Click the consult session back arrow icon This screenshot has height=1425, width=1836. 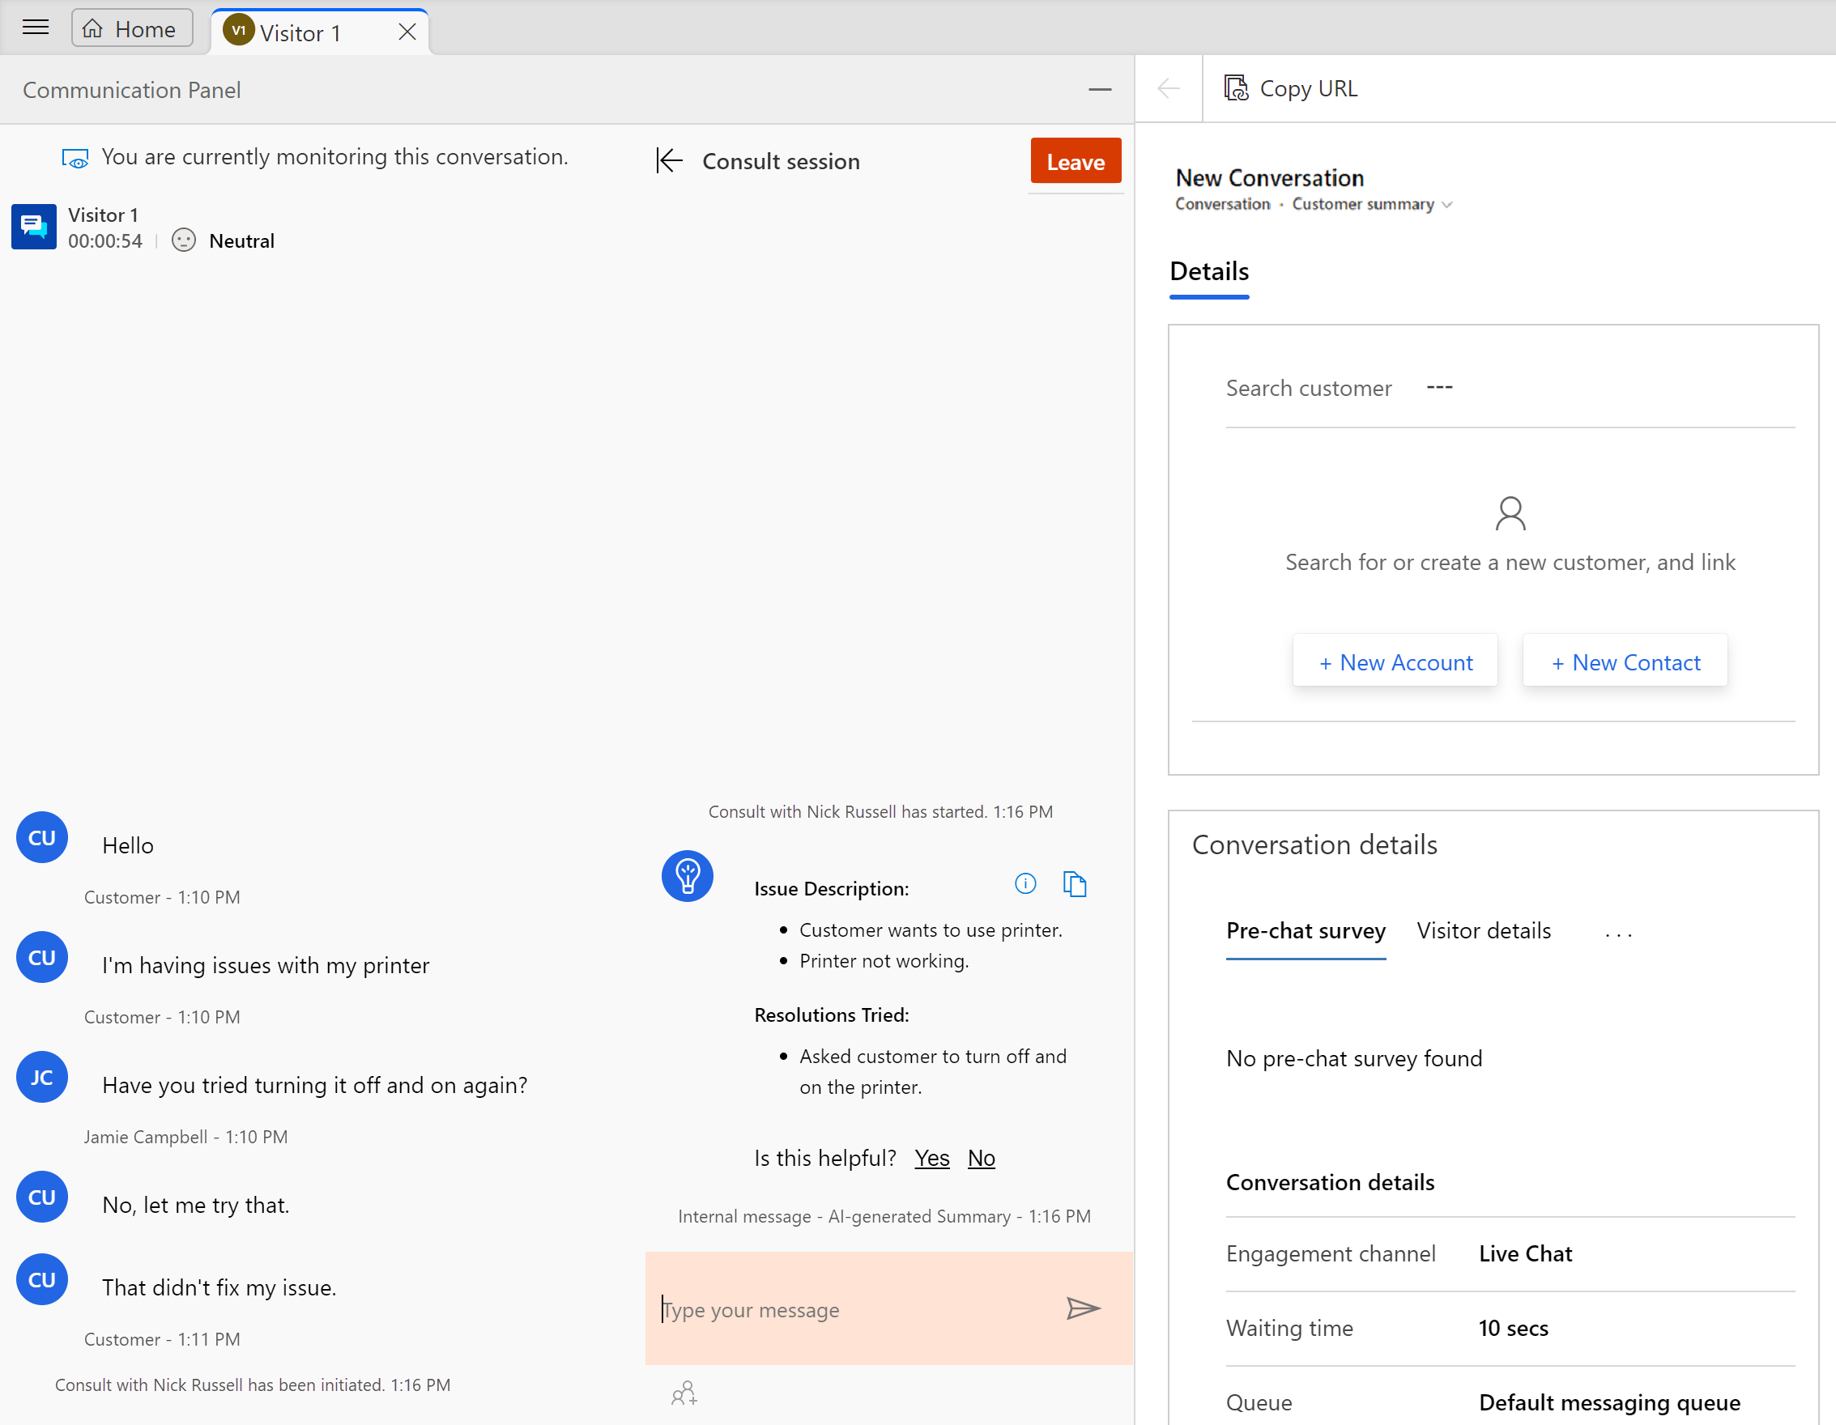pos(669,161)
